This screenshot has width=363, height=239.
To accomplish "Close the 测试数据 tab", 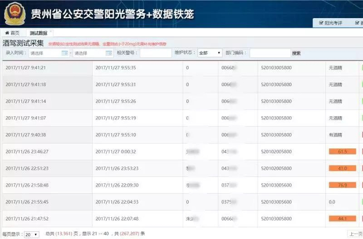I will pos(51,31).
